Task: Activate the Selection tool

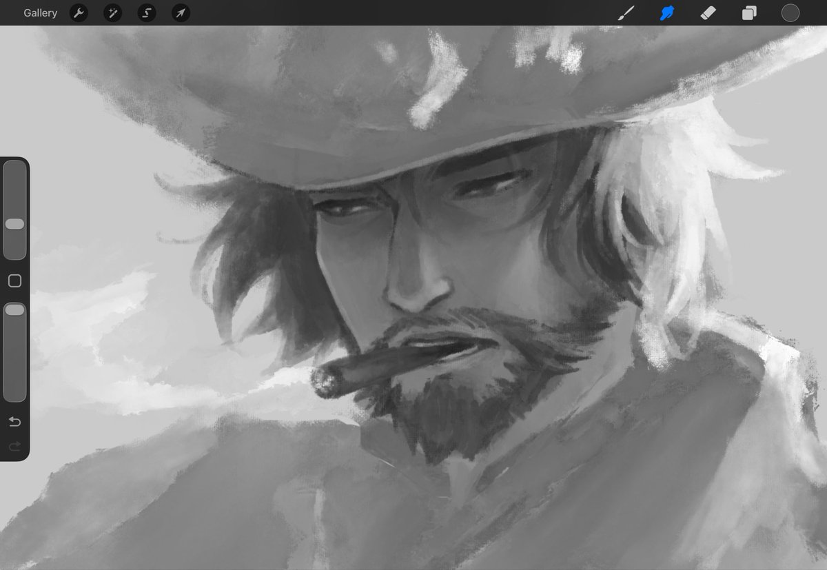Action: [146, 13]
